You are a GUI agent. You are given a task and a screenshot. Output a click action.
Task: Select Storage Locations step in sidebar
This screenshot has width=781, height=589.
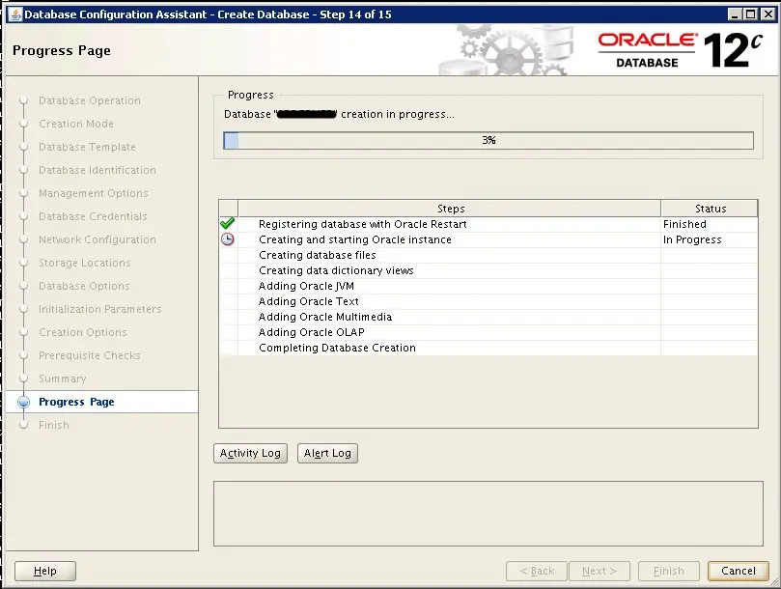(85, 263)
